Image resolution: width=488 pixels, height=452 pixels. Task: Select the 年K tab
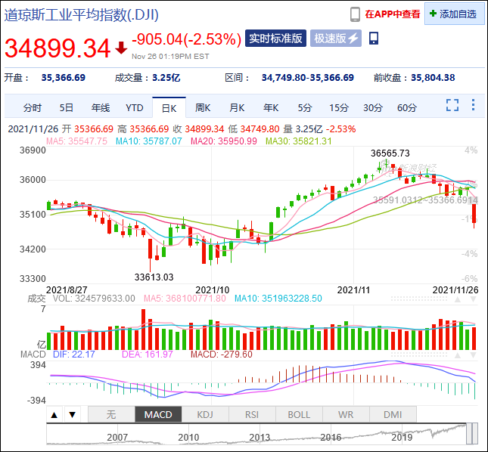271,108
